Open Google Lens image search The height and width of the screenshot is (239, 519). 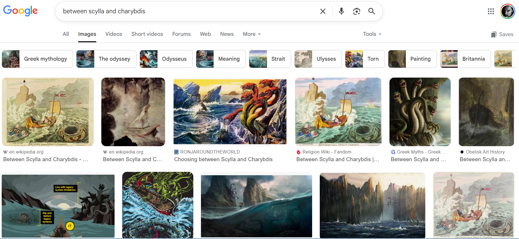click(x=356, y=11)
